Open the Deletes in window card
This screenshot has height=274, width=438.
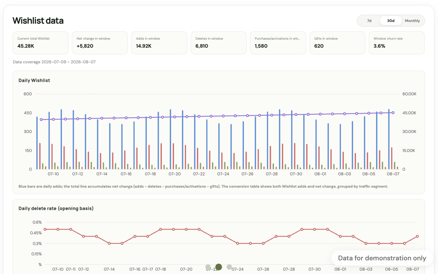coord(219,43)
